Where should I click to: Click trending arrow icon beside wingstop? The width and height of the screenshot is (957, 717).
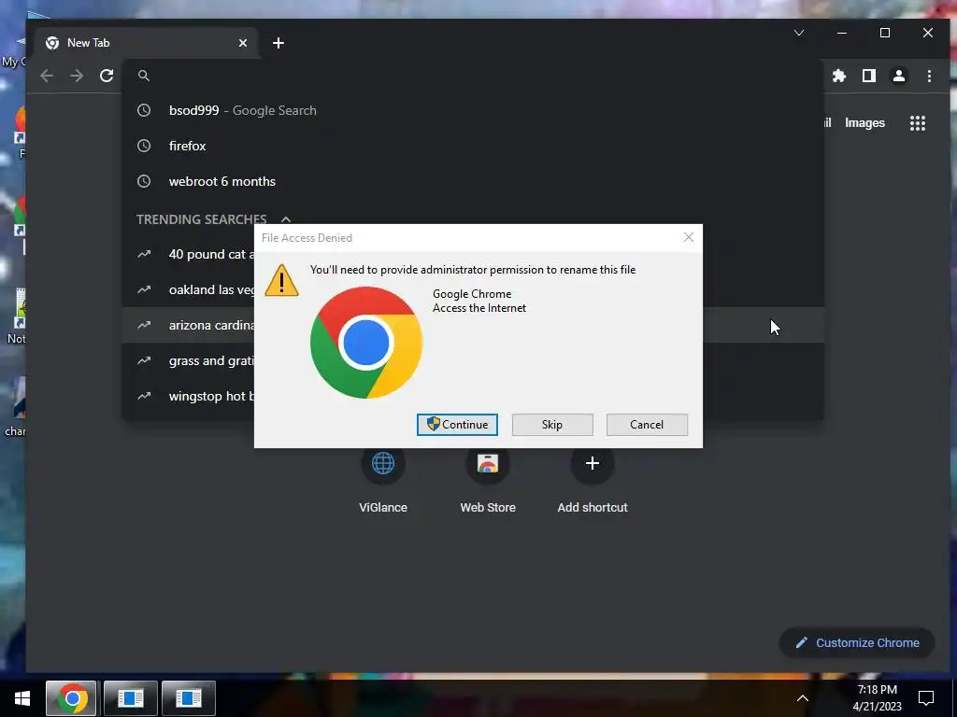pos(144,396)
